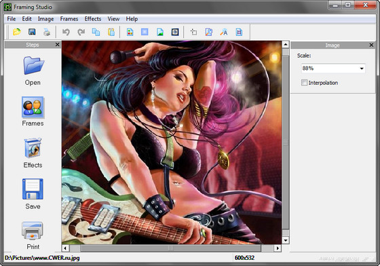This screenshot has height=266, width=380.
Task: Click the printer toolbar icon
Action: [47, 32]
